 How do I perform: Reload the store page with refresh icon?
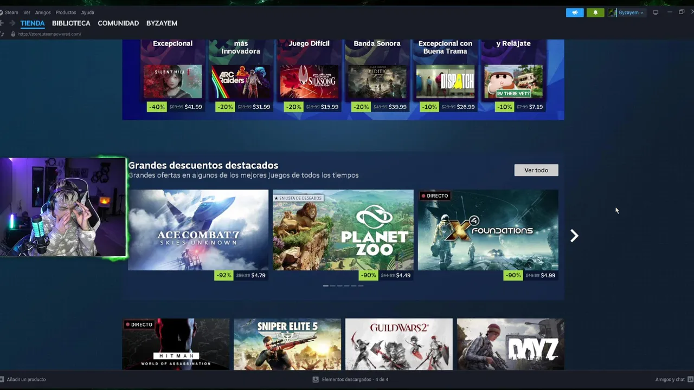click(x=2, y=34)
